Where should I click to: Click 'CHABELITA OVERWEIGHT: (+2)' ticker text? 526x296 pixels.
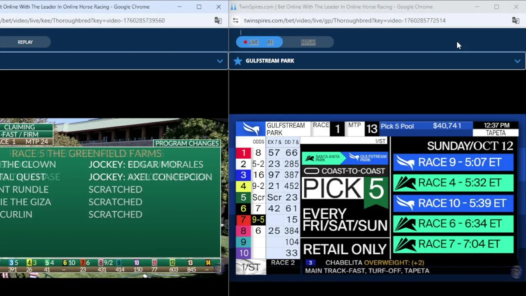(375, 263)
